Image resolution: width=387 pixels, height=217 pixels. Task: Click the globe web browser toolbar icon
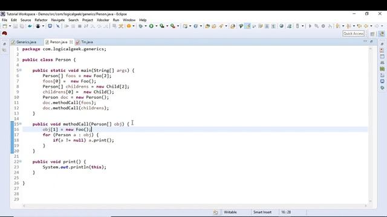(281, 26)
